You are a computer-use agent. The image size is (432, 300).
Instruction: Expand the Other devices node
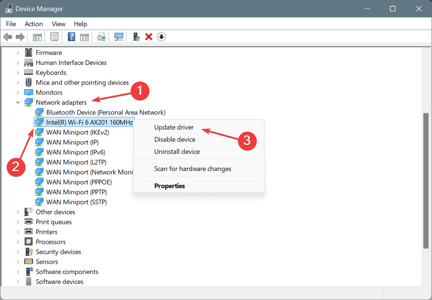18,212
